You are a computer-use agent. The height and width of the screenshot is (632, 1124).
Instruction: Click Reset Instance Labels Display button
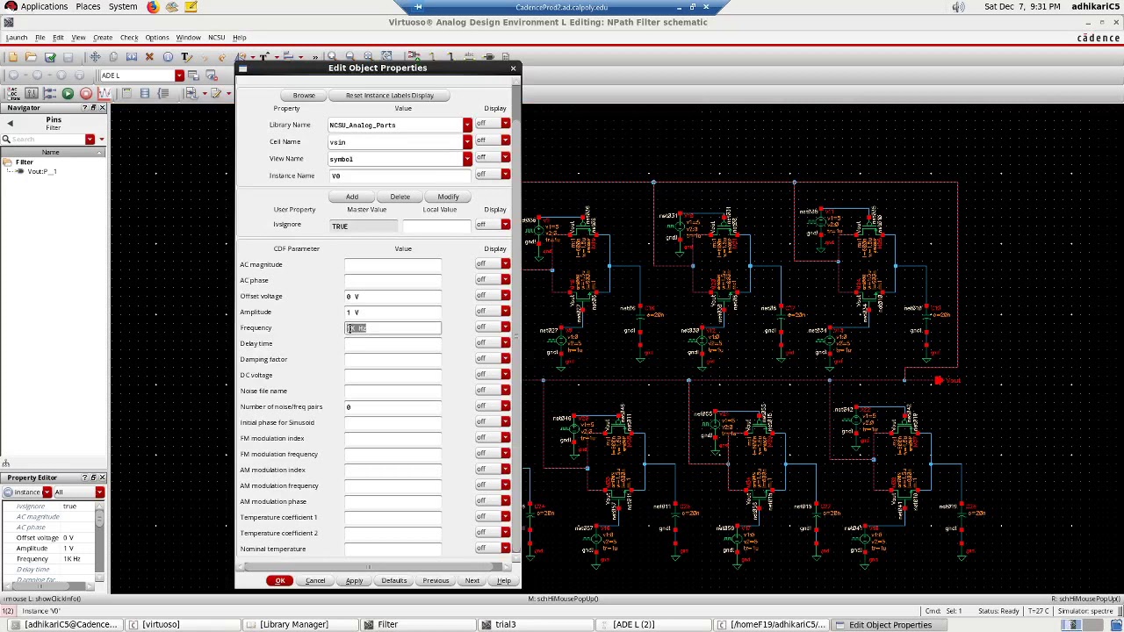(390, 95)
